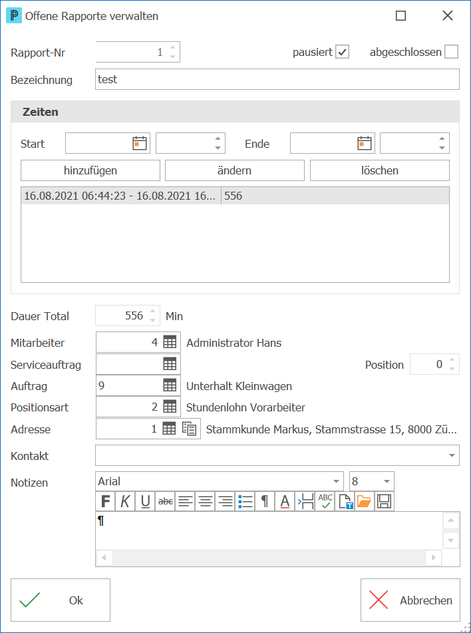Open the Ende date calendar picker
The image size is (471, 633).
(364, 144)
